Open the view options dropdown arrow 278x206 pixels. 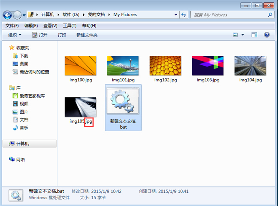[x=243, y=35]
